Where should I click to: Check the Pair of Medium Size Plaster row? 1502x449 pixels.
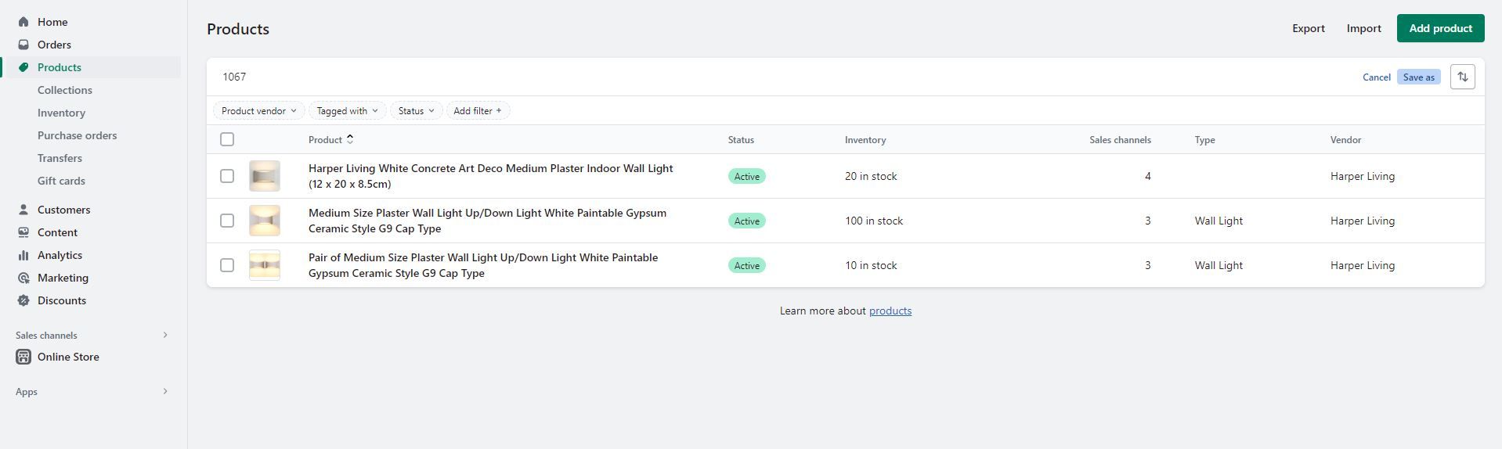[227, 265]
